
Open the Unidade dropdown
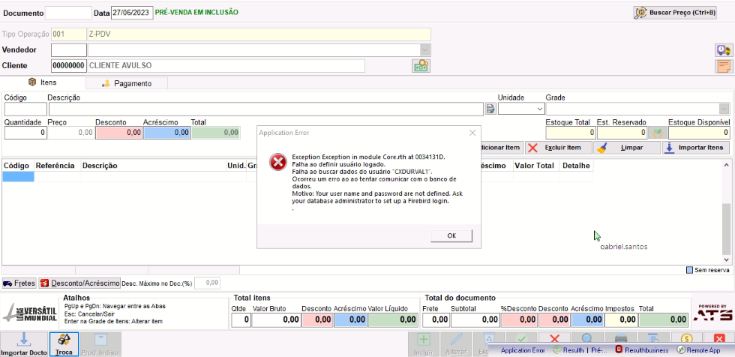click(x=520, y=109)
